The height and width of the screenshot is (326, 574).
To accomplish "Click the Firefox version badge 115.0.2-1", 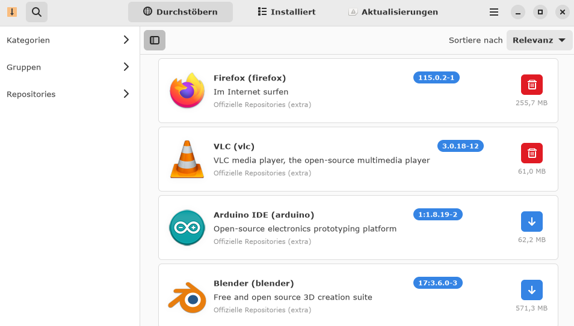I will (436, 77).
